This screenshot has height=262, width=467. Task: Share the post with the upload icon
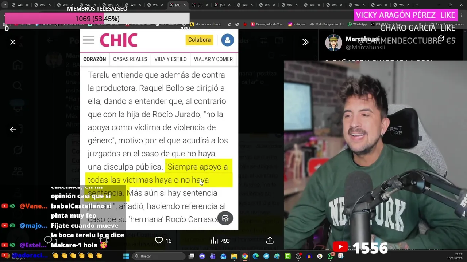click(x=270, y=241)
